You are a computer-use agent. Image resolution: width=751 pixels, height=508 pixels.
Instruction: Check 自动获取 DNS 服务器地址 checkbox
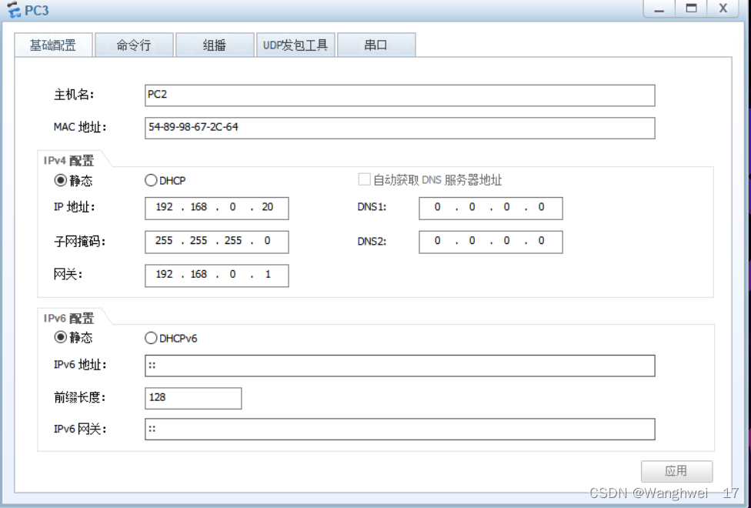364,179
